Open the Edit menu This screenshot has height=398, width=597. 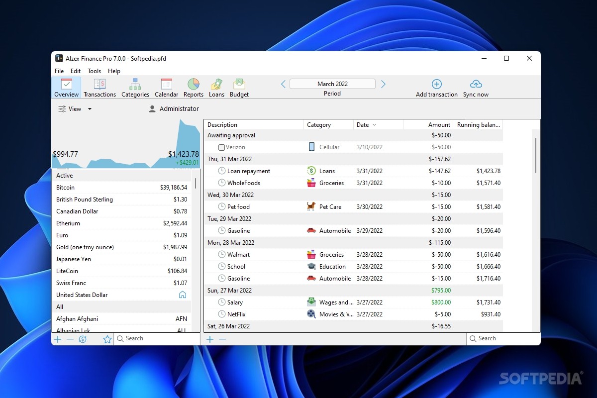76,71
